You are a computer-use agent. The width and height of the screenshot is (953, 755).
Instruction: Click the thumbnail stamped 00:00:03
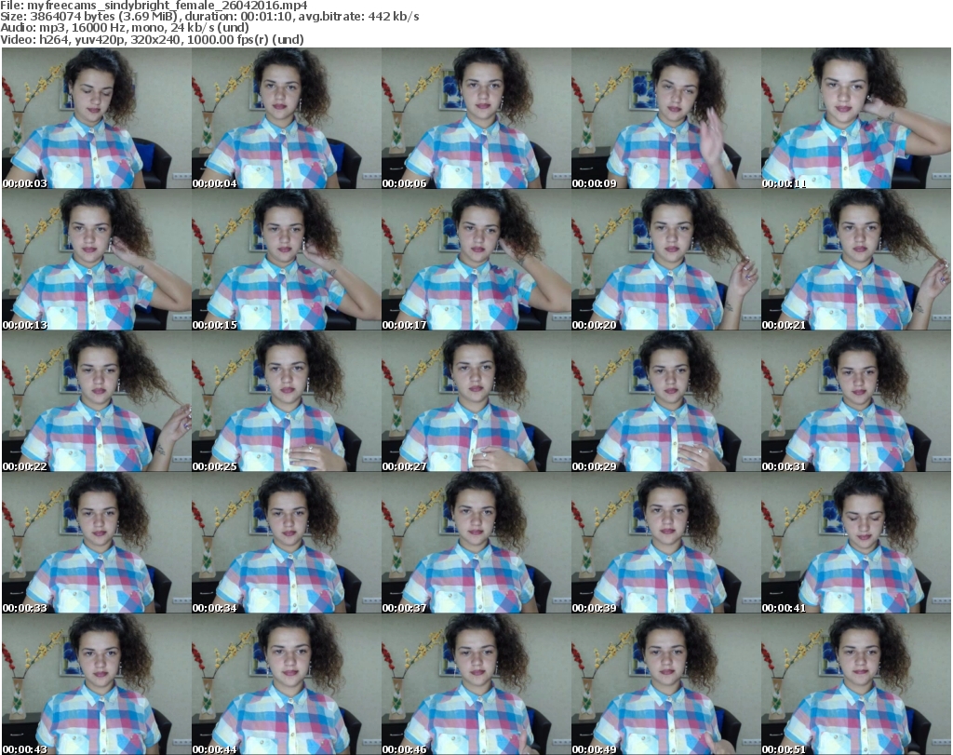pyautogui.click(x=97, y=118)
